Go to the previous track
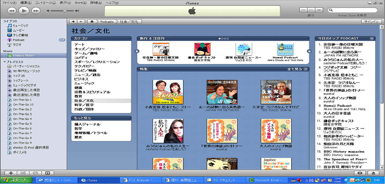This screenshot has width=385, height=184. (12, 11)
